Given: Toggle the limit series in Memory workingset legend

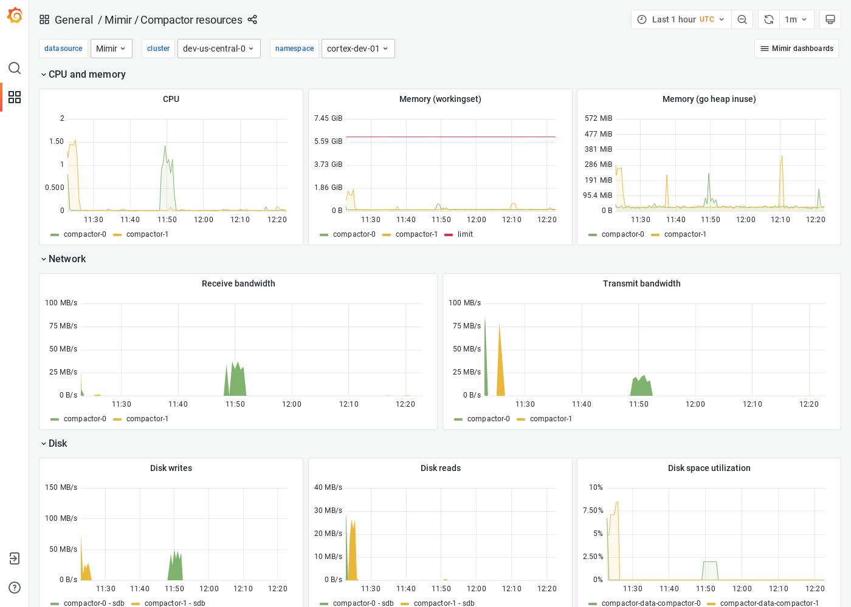Looking at the screenshot, I should pyautogui.click(x=465, y=234).
